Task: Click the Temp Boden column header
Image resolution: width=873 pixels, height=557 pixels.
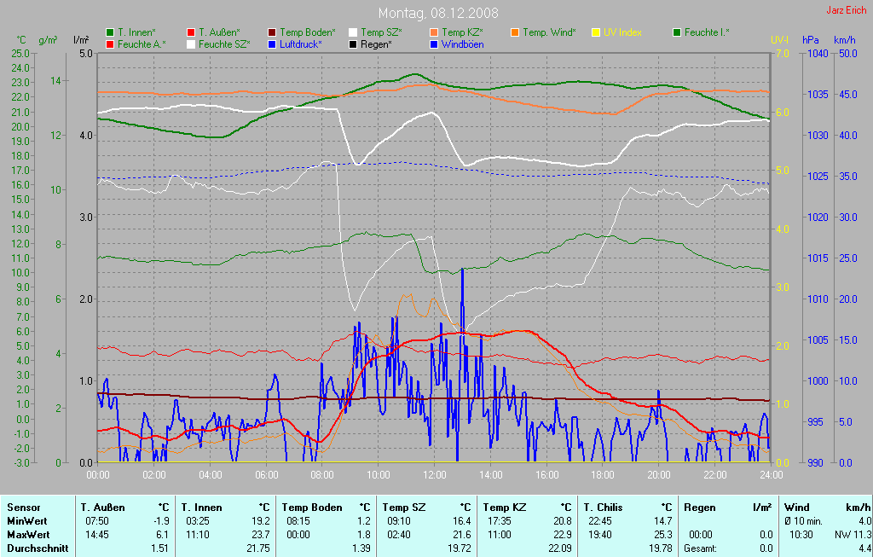Action: tap(312, 508)
